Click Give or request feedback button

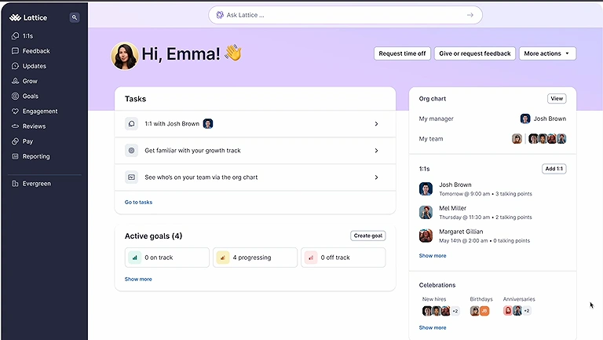tap(475, 53)
